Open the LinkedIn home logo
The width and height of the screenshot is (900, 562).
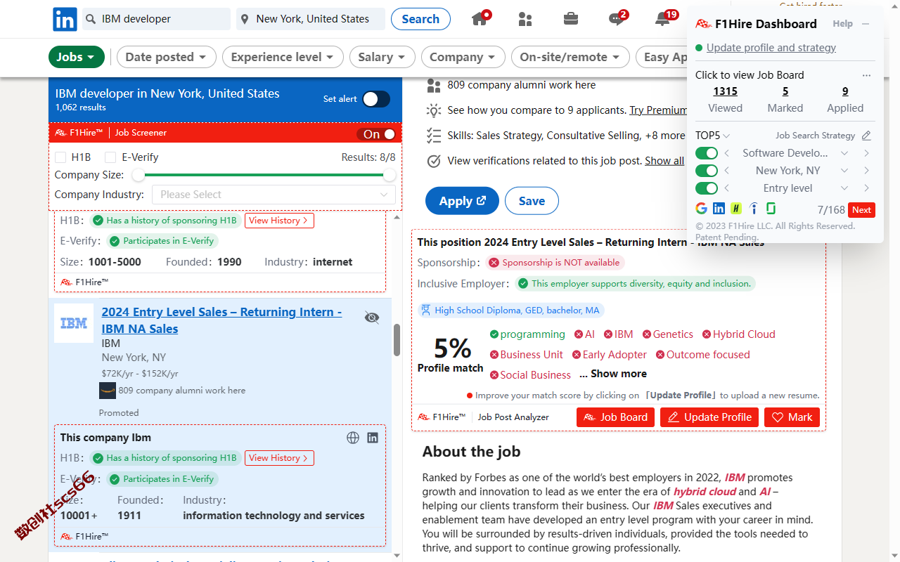pos(65,19)
